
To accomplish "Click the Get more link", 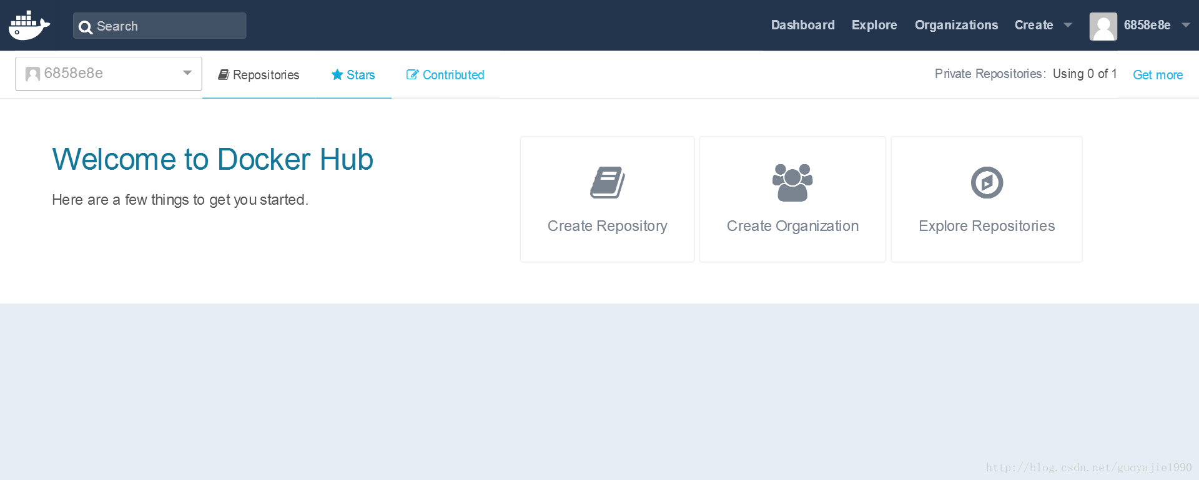I will tap(1158, 75).
